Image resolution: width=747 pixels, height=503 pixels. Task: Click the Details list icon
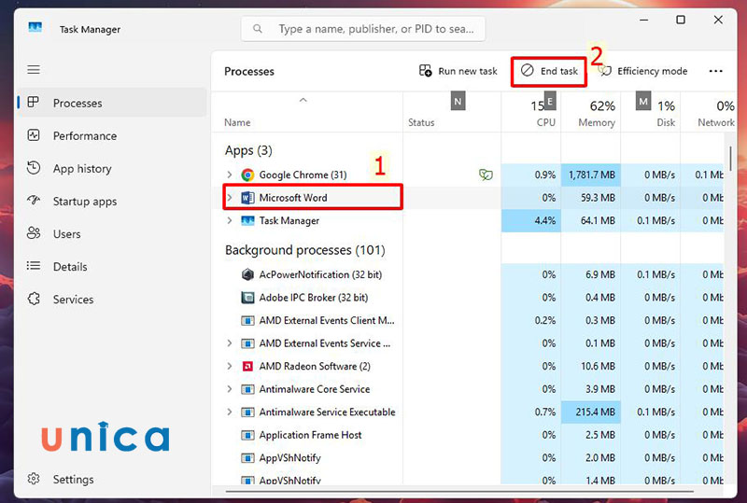coord(34,266)
